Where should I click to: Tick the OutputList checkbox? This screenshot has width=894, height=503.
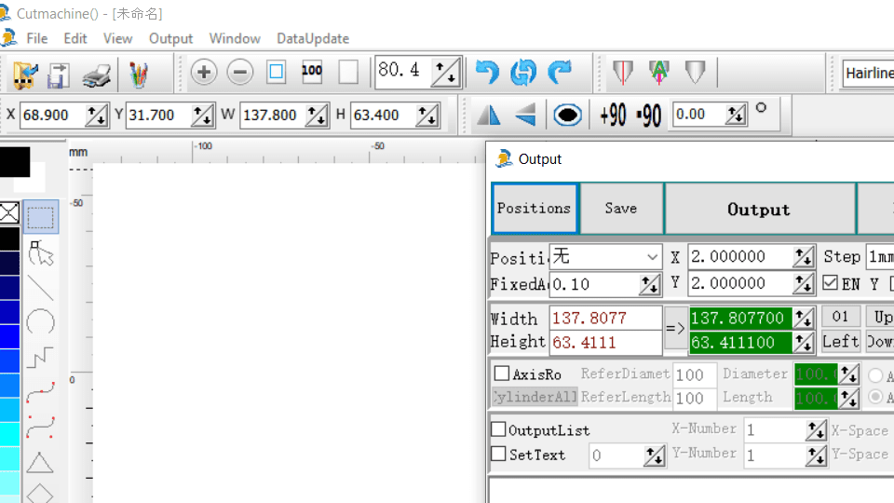[x=499, y=429]
